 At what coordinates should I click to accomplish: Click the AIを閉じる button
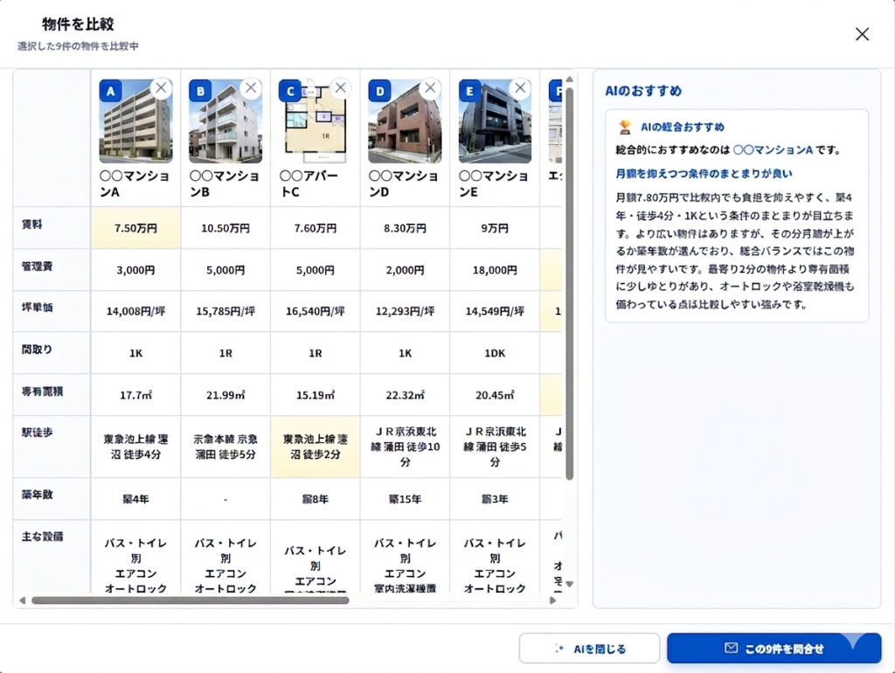click(589, 649)
